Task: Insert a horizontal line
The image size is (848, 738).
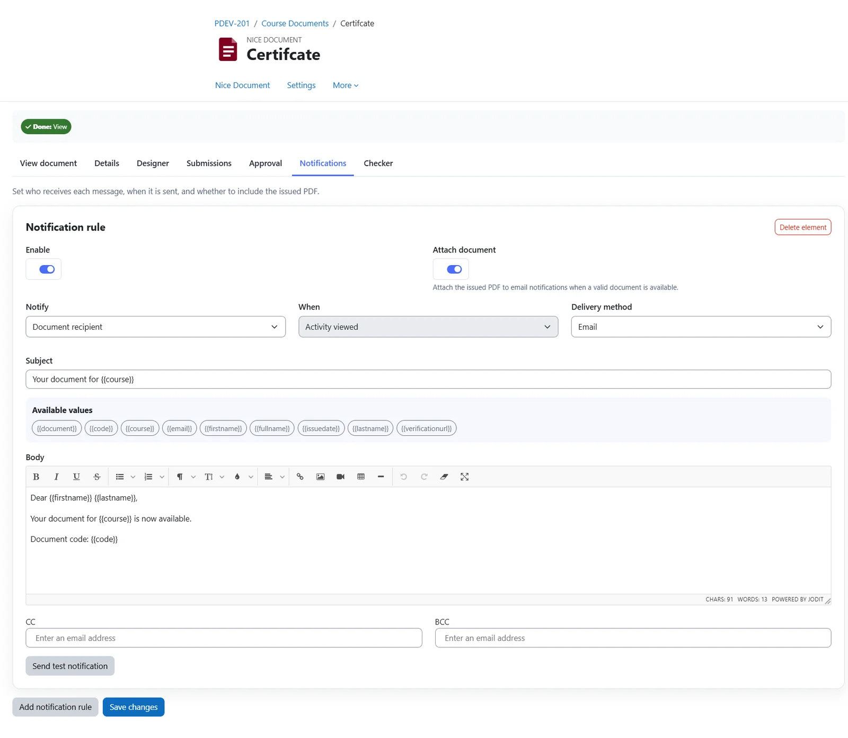Action: [381, 477]
